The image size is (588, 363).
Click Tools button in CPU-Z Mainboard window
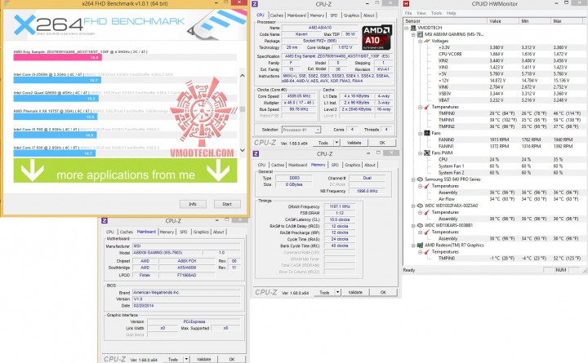[x=173, y=359]
